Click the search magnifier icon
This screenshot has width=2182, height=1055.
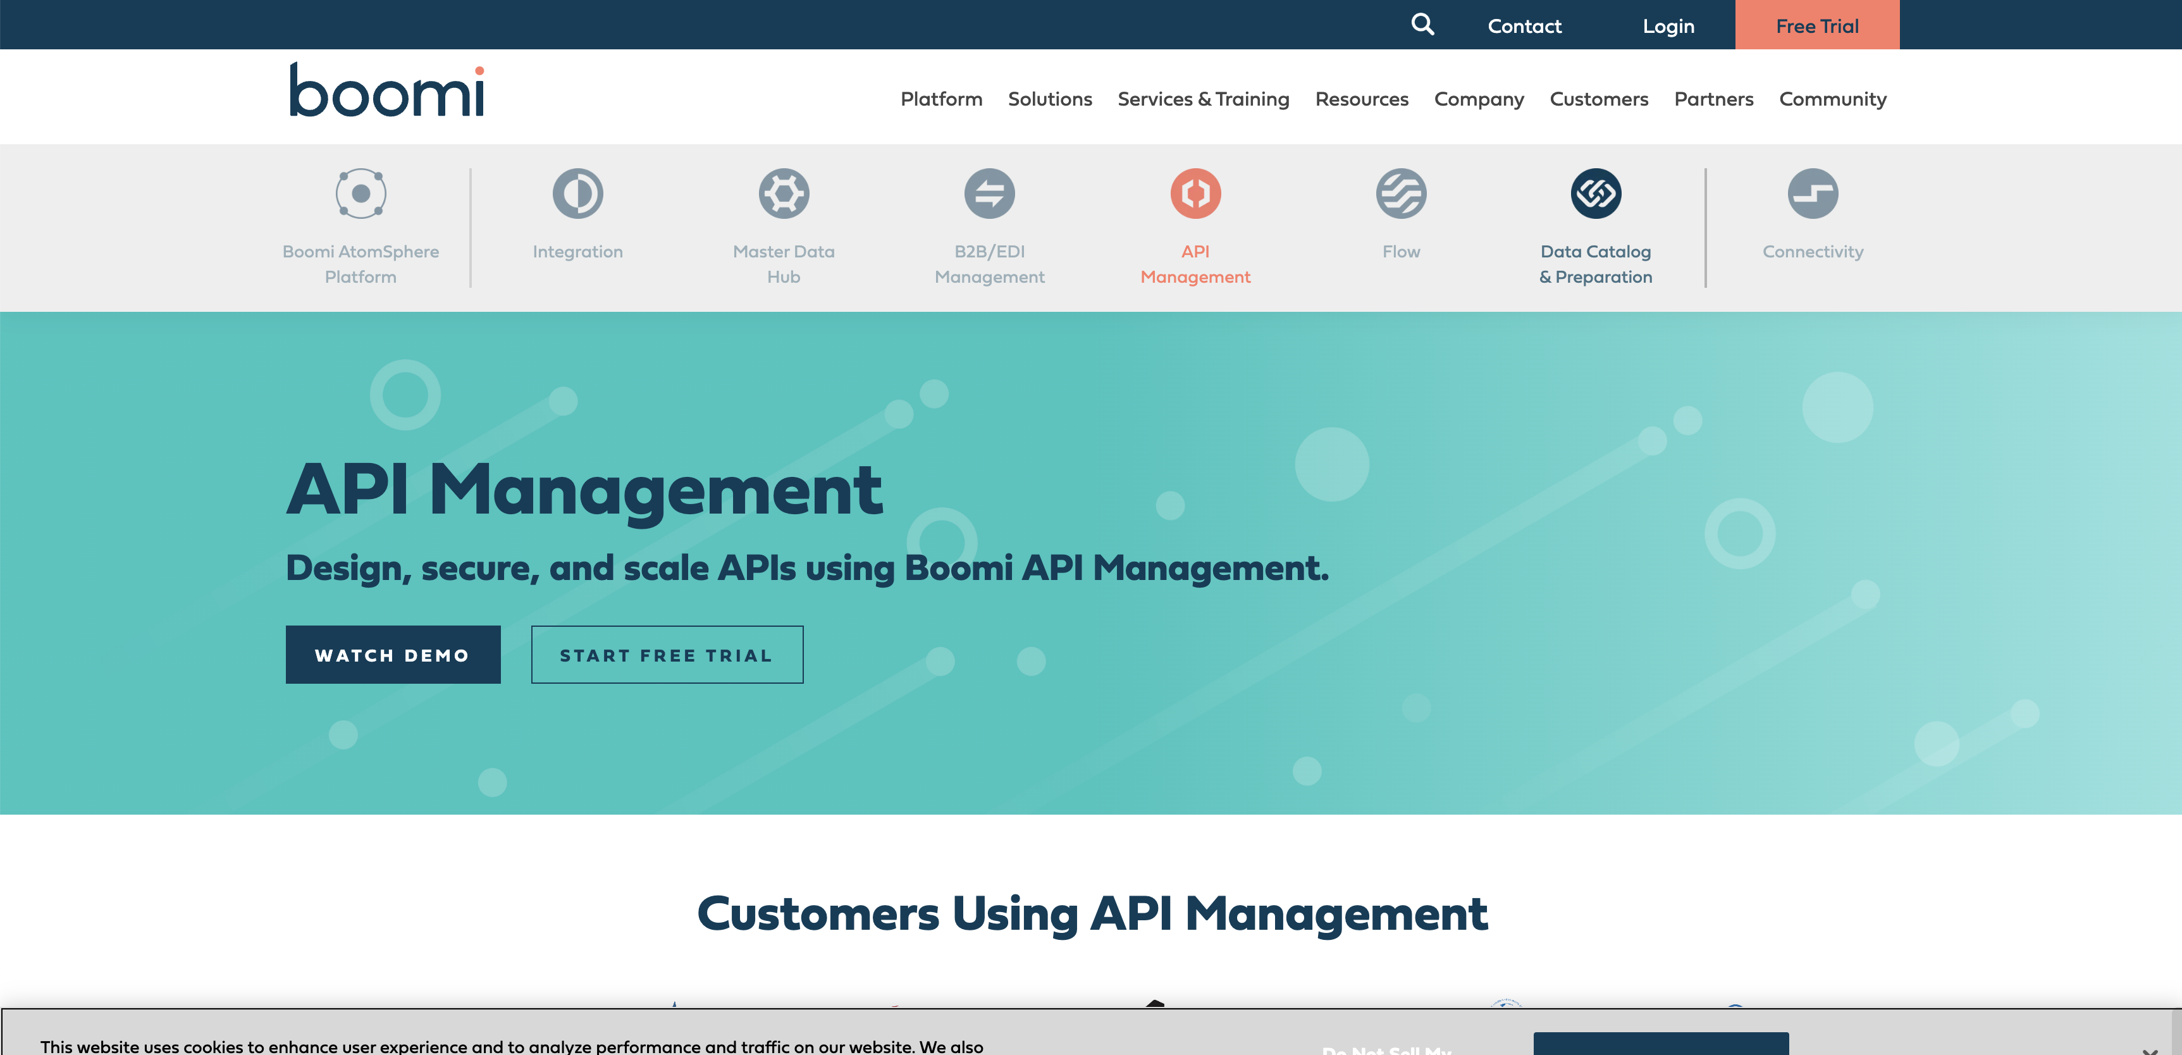tap(1422, 25)
